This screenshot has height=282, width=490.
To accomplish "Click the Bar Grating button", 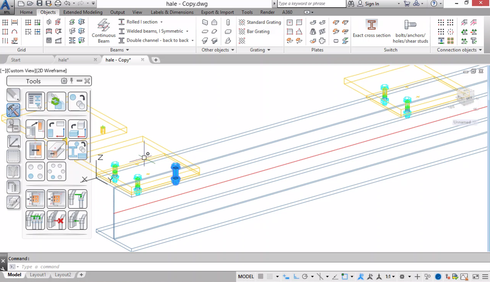I will tap(254, 32).
